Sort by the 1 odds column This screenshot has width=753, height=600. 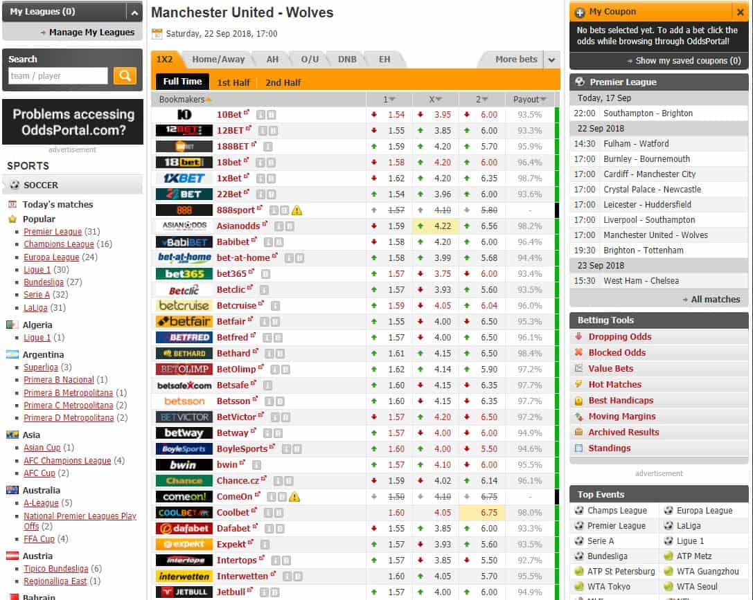pyautogui.click(x=389, y=99)
